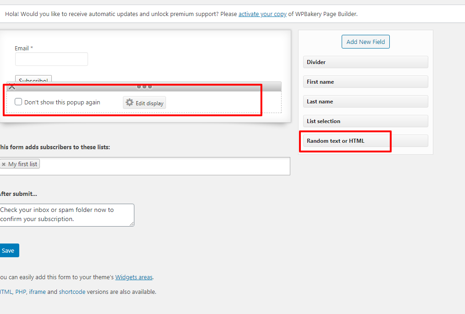465x314 pixels.
Task: Open the Widgets areas link
Action: pos(134,277)
